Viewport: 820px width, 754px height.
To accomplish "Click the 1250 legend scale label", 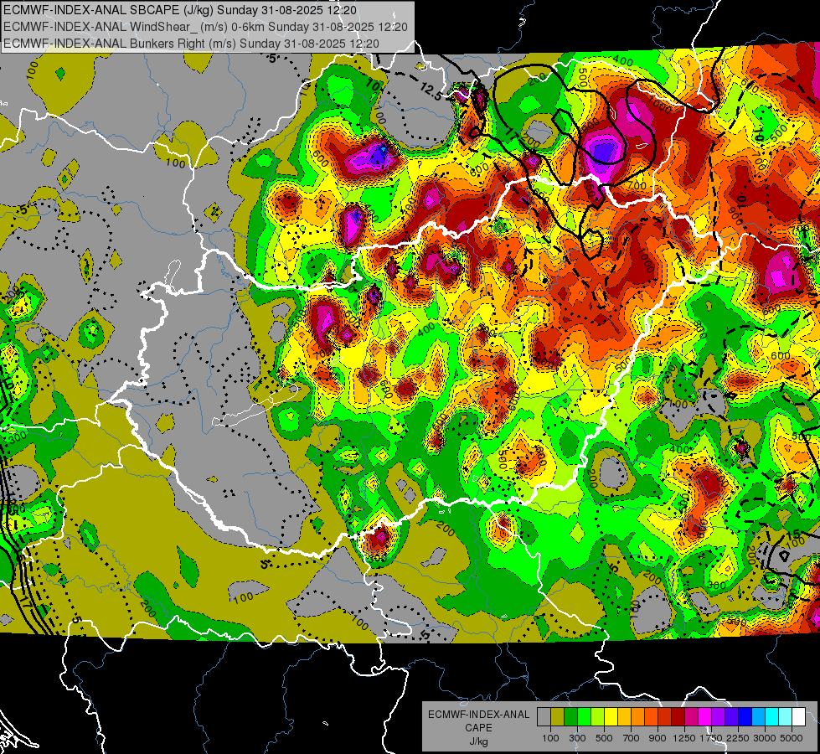I will pyautogui.click(x=684, y=738).
